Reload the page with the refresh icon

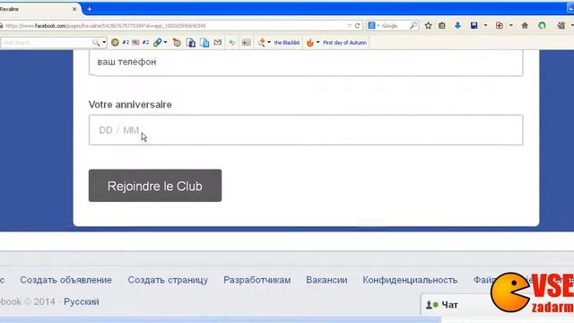pyautogui.click(x=357, y=26)
